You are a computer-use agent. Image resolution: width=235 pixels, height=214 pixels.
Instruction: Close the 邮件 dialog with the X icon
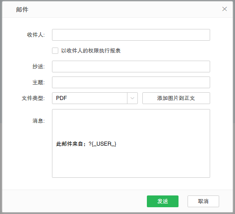225,9
